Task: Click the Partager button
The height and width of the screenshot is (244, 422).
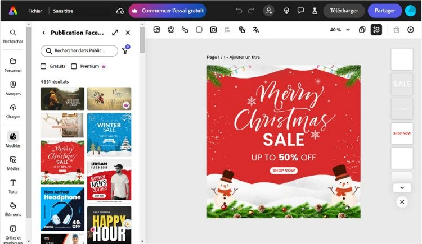Action: [x=385, y=11]
